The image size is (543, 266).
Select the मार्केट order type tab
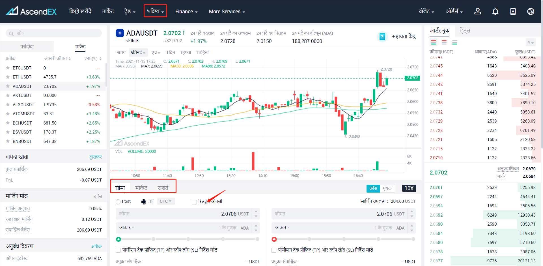point(141,188)
